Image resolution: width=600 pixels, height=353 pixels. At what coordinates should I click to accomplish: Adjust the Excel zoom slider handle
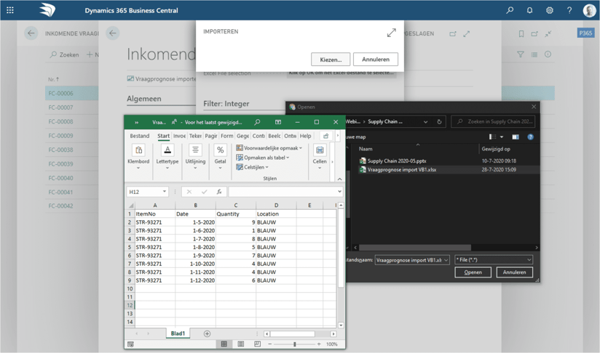coord(295,344)
